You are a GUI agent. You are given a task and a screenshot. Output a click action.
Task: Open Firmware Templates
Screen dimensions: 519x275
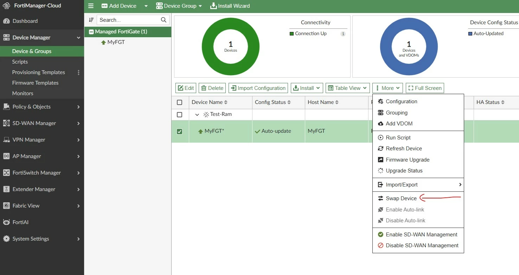click(35, 83)
